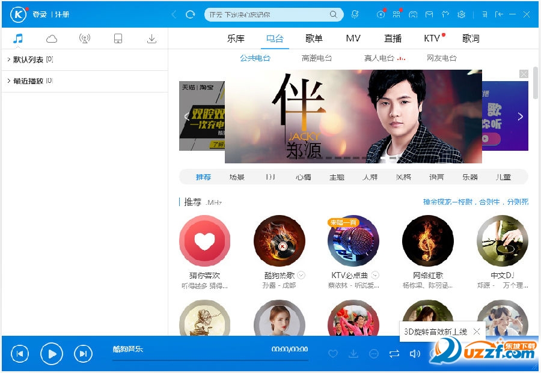Click the 注册 register link
The width and height of the screenshot is (541, 373).
point(63,14)
